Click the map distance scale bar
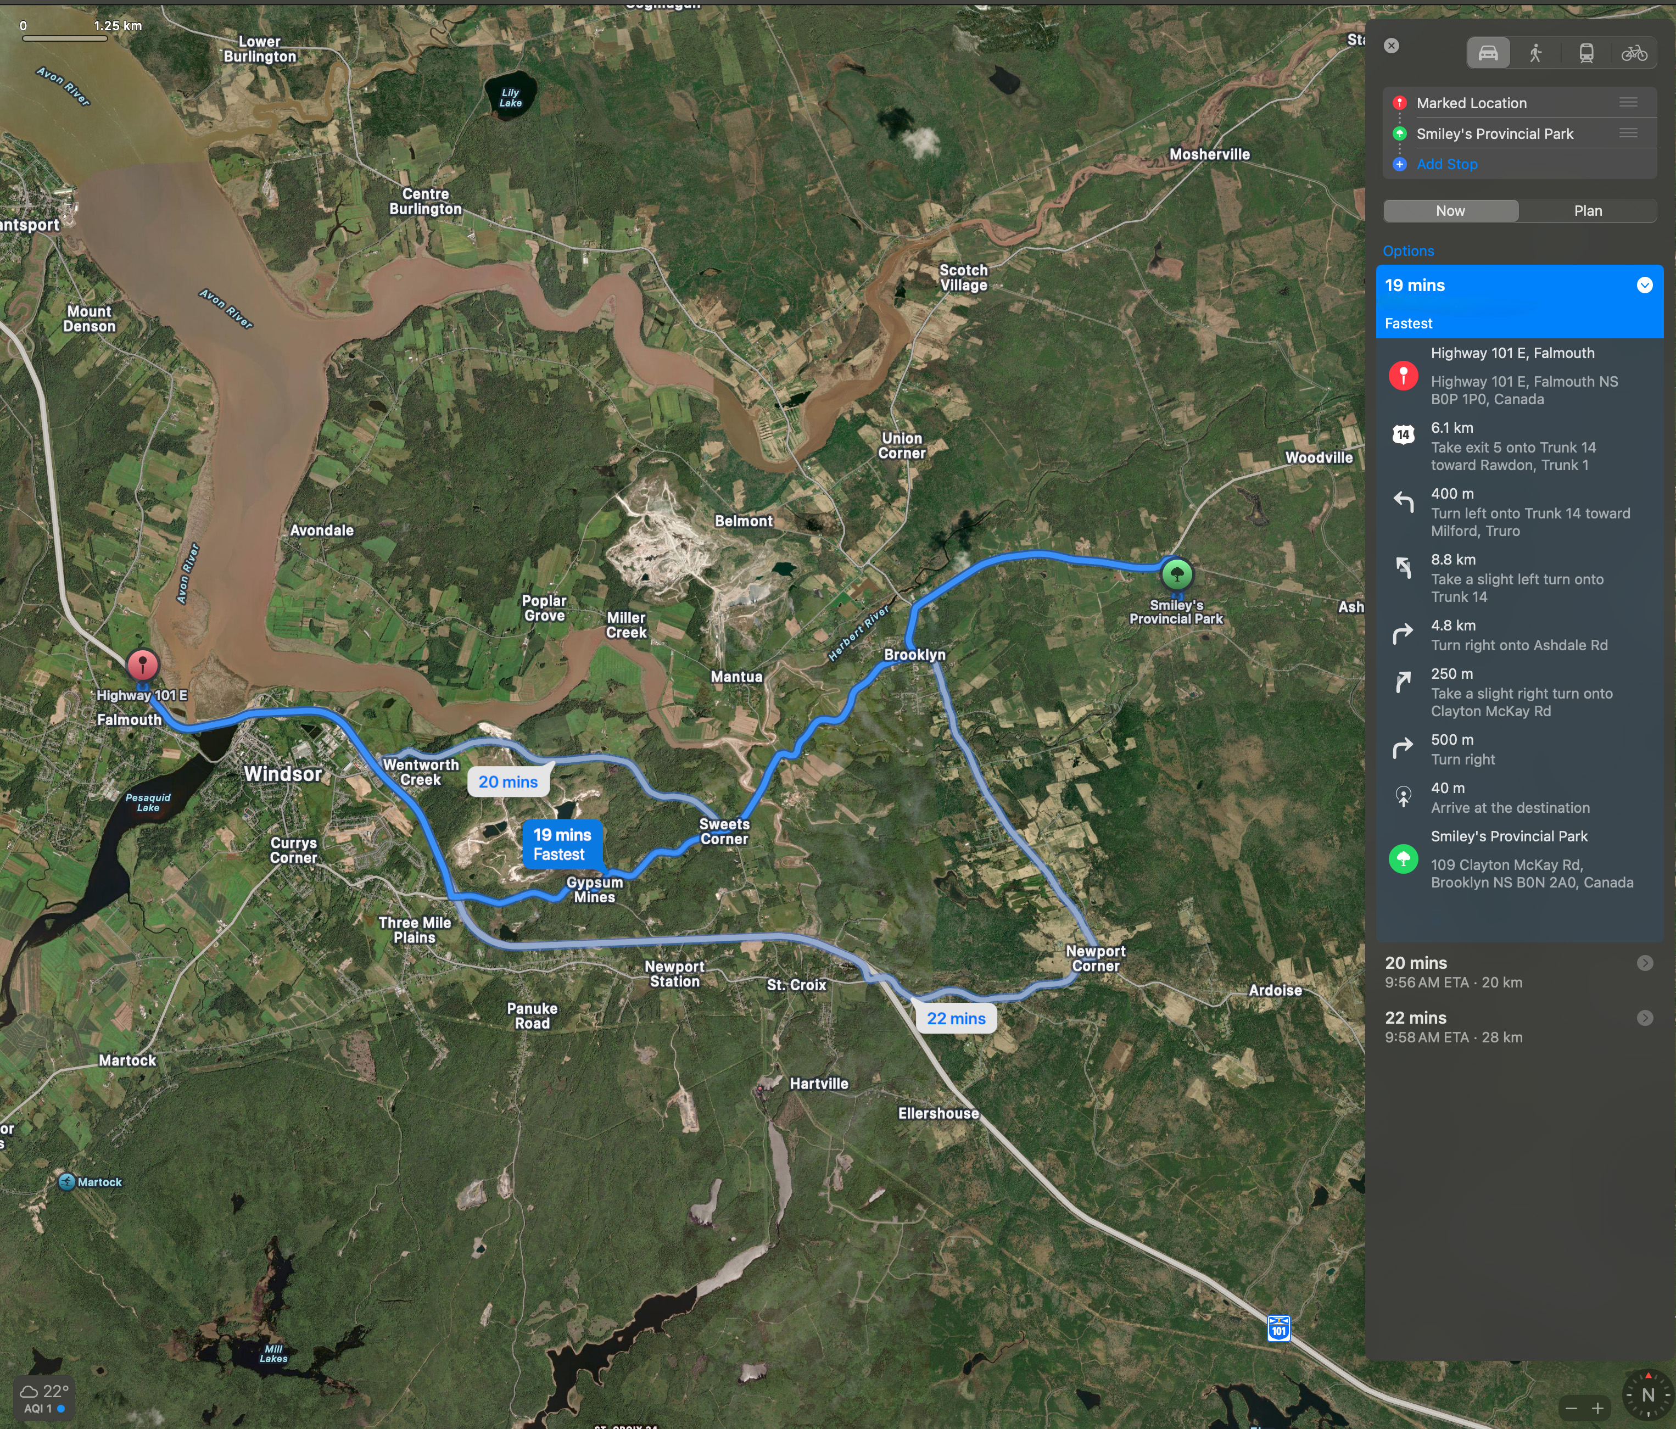 click(65, 38)
